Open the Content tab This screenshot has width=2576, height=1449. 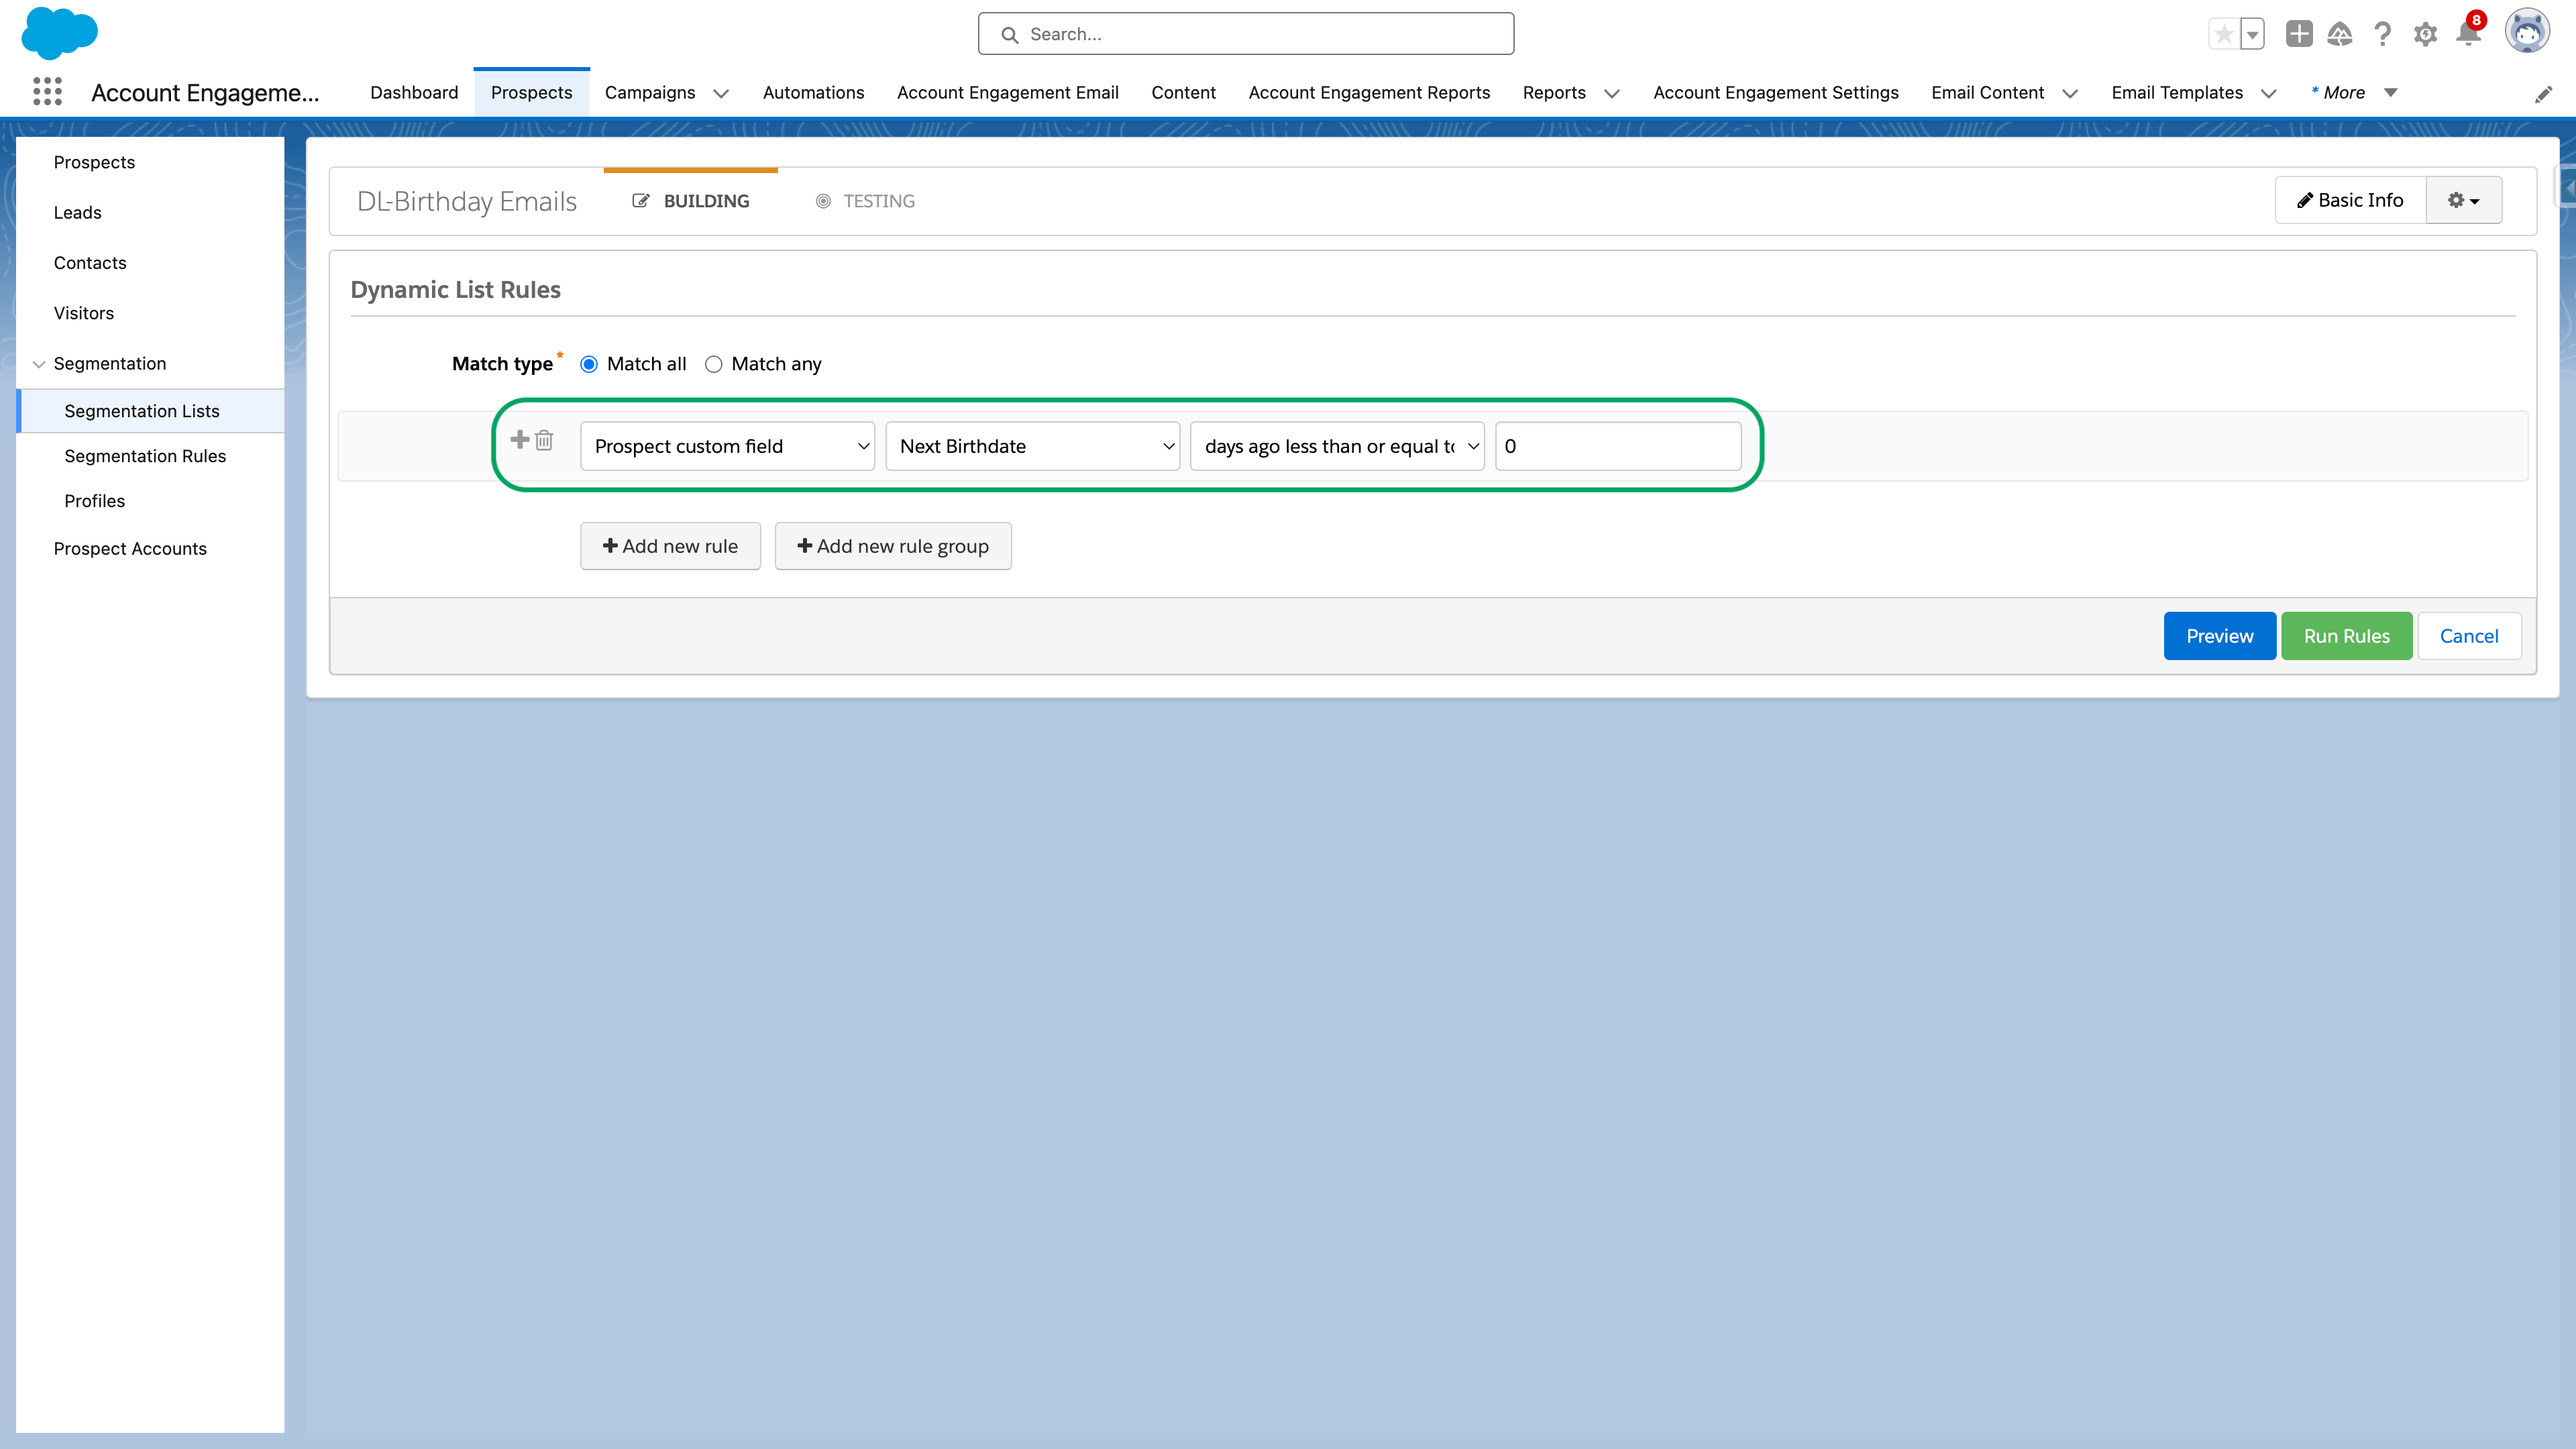coord(1183,93)
